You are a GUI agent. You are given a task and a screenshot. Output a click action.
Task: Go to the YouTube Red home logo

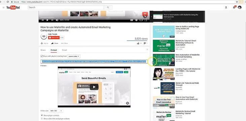(13, 7)
